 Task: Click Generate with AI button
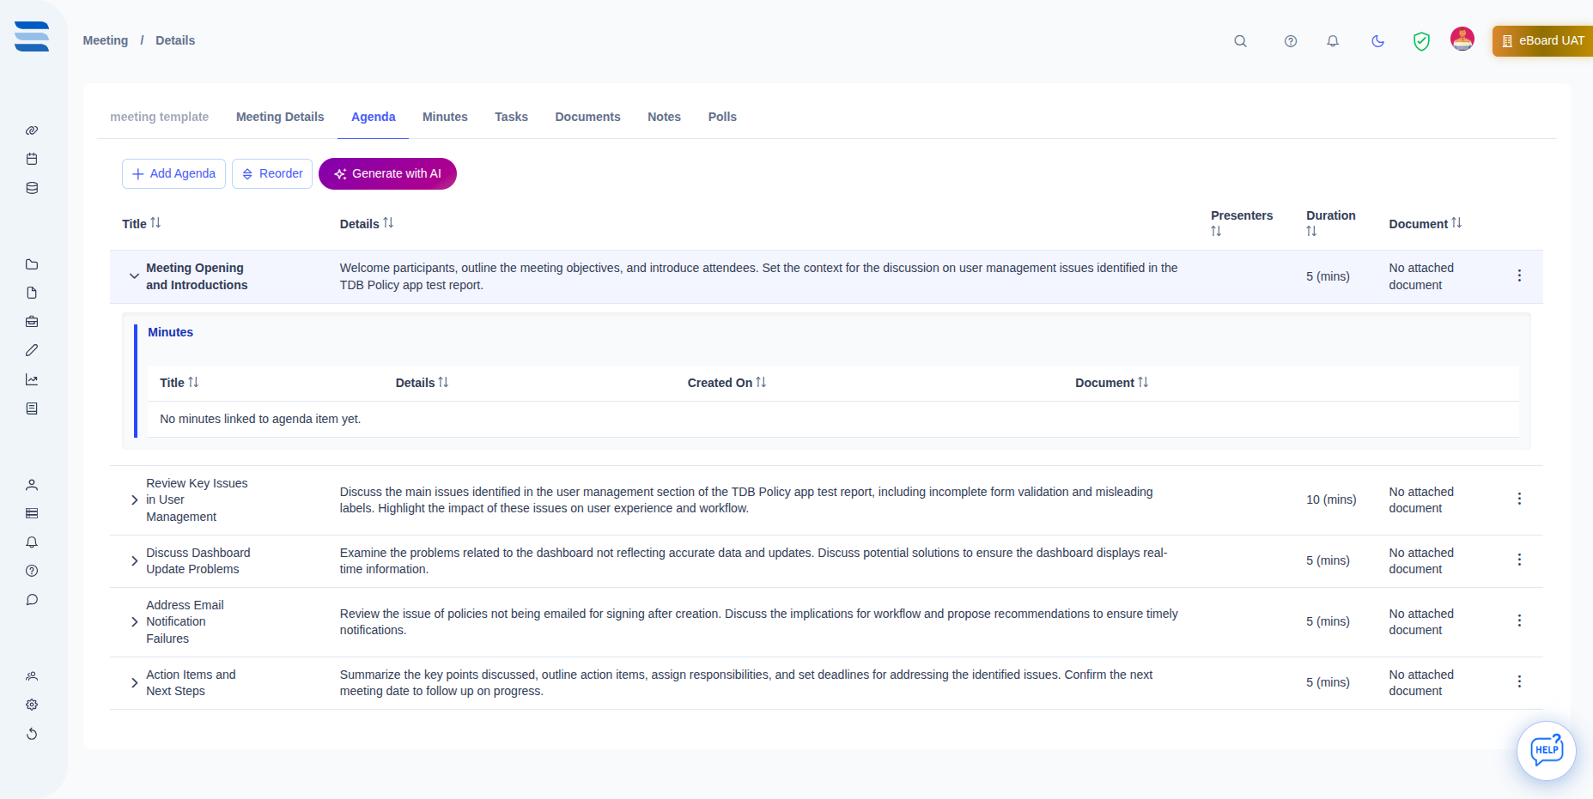(x=387, y=173)
